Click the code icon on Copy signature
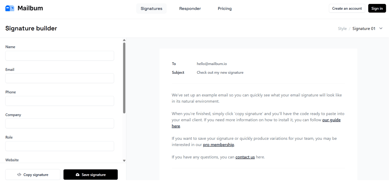389x189 pixels. pos(19,174)
